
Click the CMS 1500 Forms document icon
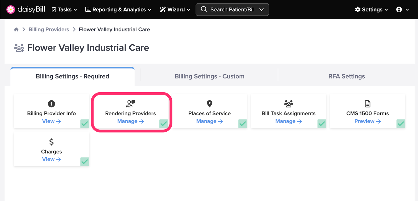coord(368,104)
